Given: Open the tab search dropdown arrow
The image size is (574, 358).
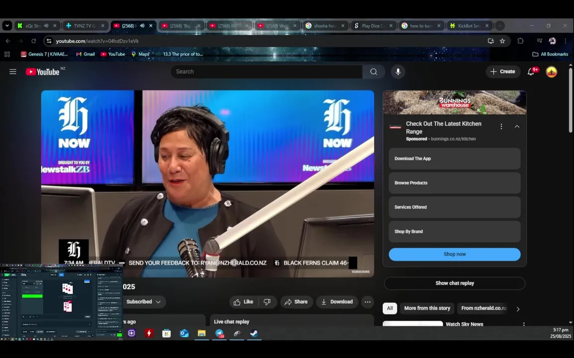Looking at the screenshot, I should [7, 26].
